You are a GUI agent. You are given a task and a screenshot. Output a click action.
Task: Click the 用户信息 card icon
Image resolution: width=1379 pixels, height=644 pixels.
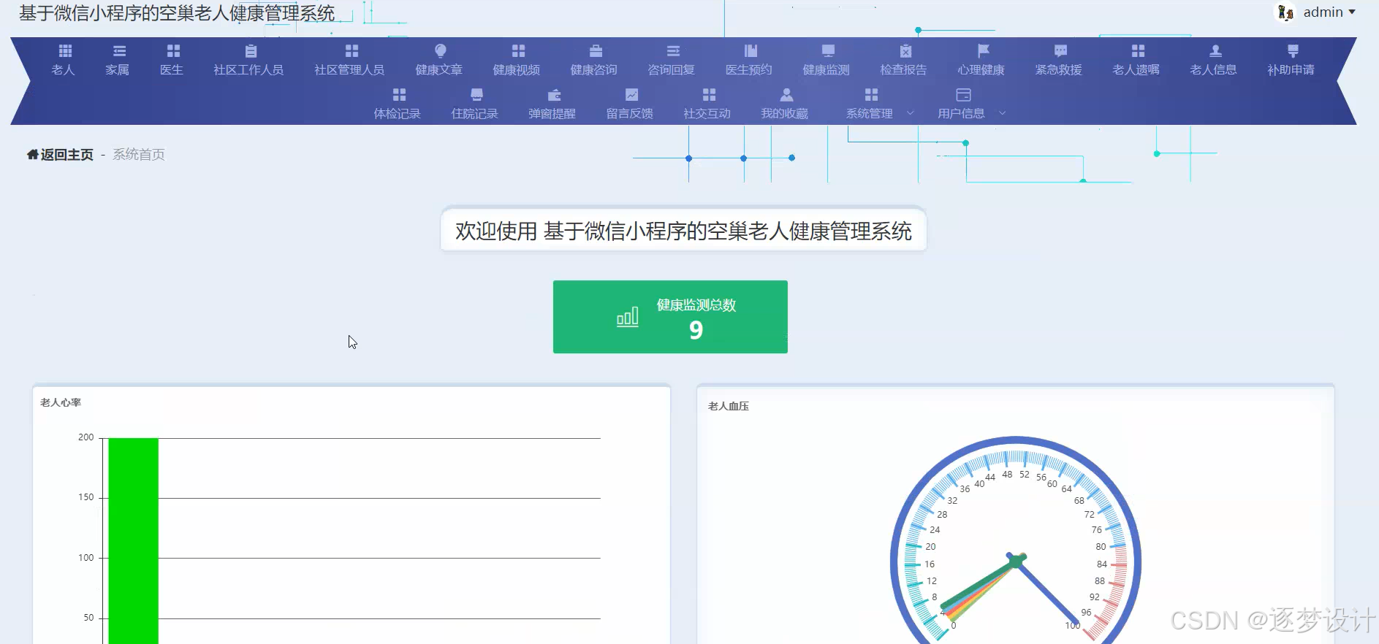pos(963,94)
